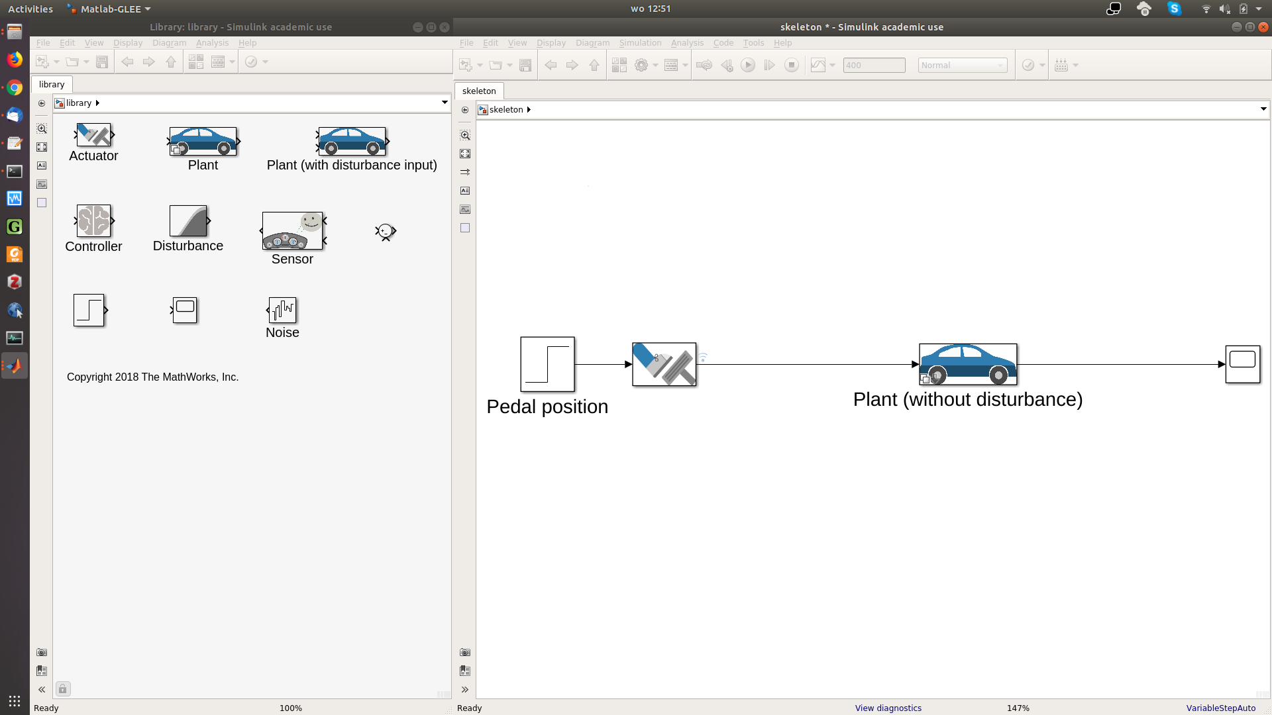
Task: Click the actuator block in the skeleton model
Action: click(664, 364)
